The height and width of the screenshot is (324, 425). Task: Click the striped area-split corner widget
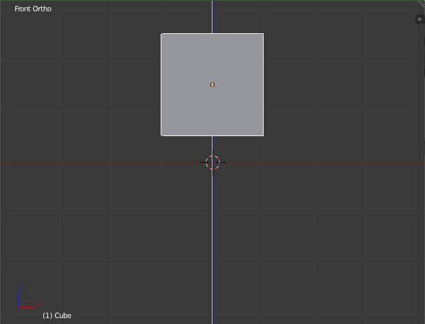(x=421, y=3)
